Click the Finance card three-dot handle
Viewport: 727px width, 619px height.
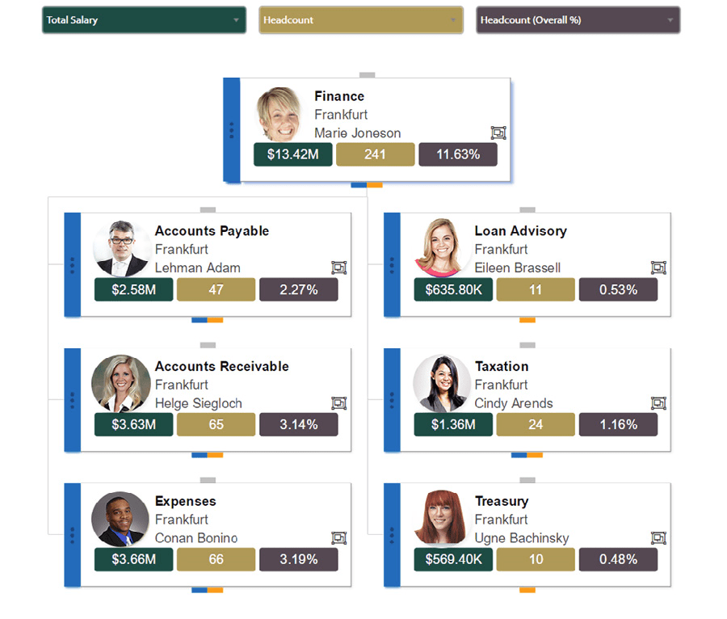(231, 130)
